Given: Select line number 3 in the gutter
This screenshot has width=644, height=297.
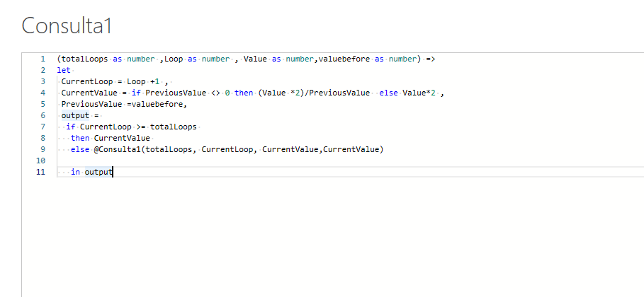Looking at the screenshot, I should pos(43,81).
